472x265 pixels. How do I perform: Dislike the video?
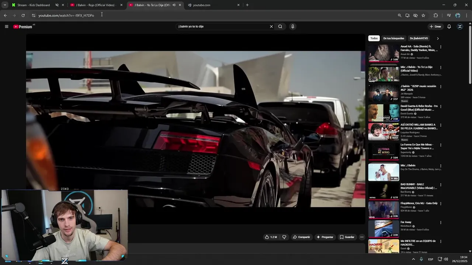[x=284, y=237]
